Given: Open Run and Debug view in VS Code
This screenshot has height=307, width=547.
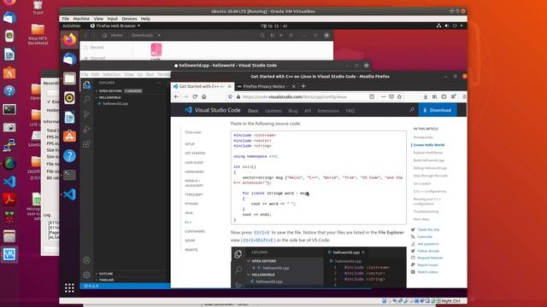Looking at the screenshot, I should click(x=86, y=129).
